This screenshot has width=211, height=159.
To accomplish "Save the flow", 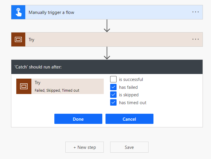I will click(129, 147).
